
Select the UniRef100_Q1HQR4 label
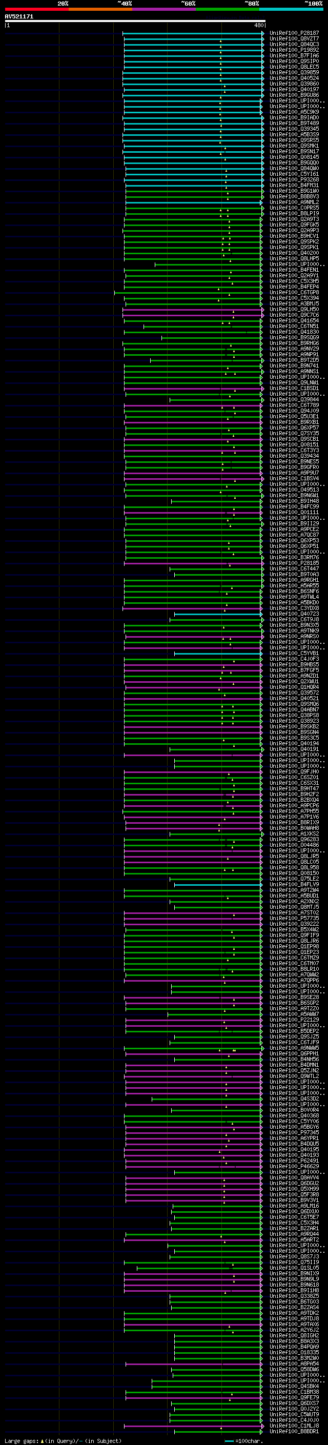(x=294, y=687)
